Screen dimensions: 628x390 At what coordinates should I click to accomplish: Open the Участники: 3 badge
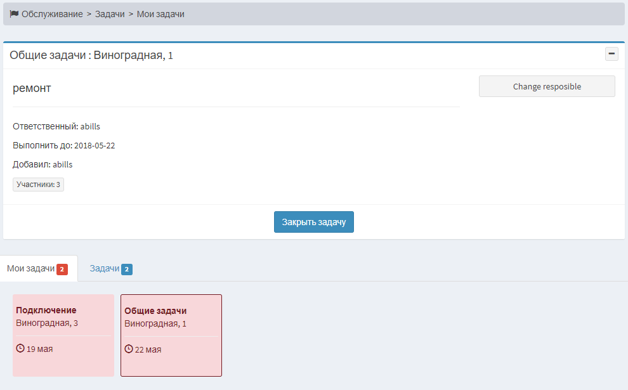pyautogui.click(x=38, y=184)
